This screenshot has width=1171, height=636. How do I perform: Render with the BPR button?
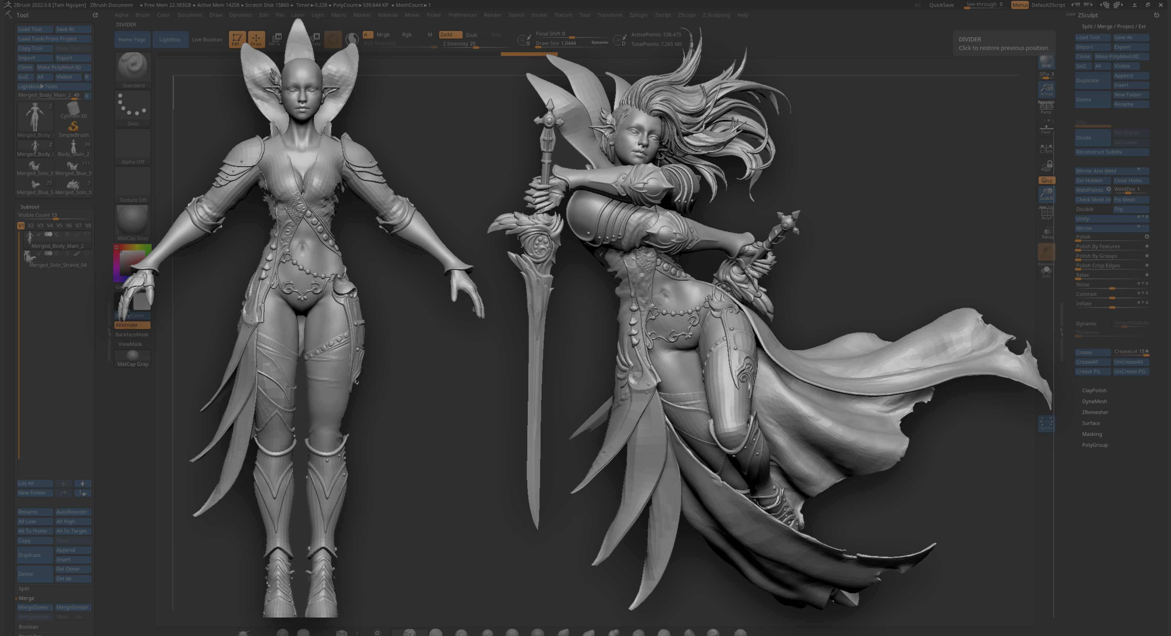coord(1046,61)
